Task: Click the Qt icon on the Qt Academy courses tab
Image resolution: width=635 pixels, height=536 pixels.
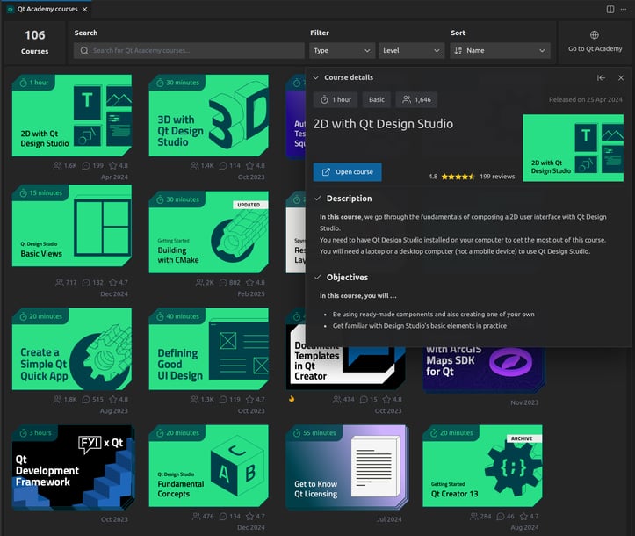Action: (x=11, y=10)
